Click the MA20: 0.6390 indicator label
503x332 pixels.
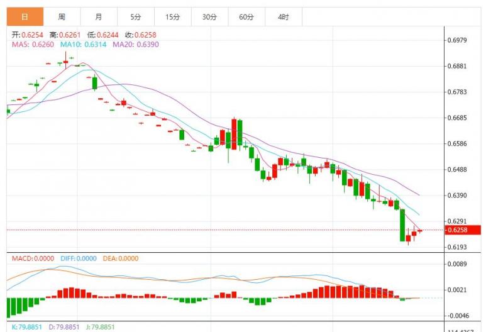pos(136,44)
